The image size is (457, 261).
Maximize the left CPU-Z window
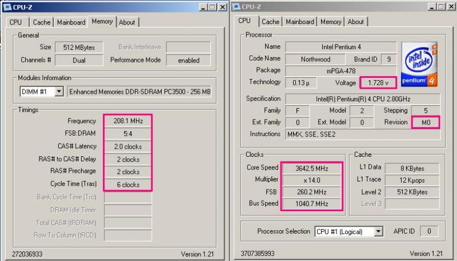coord(213,7)
